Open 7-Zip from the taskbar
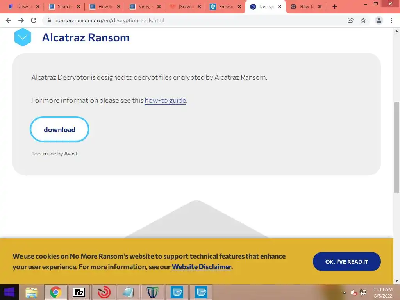 79,292
